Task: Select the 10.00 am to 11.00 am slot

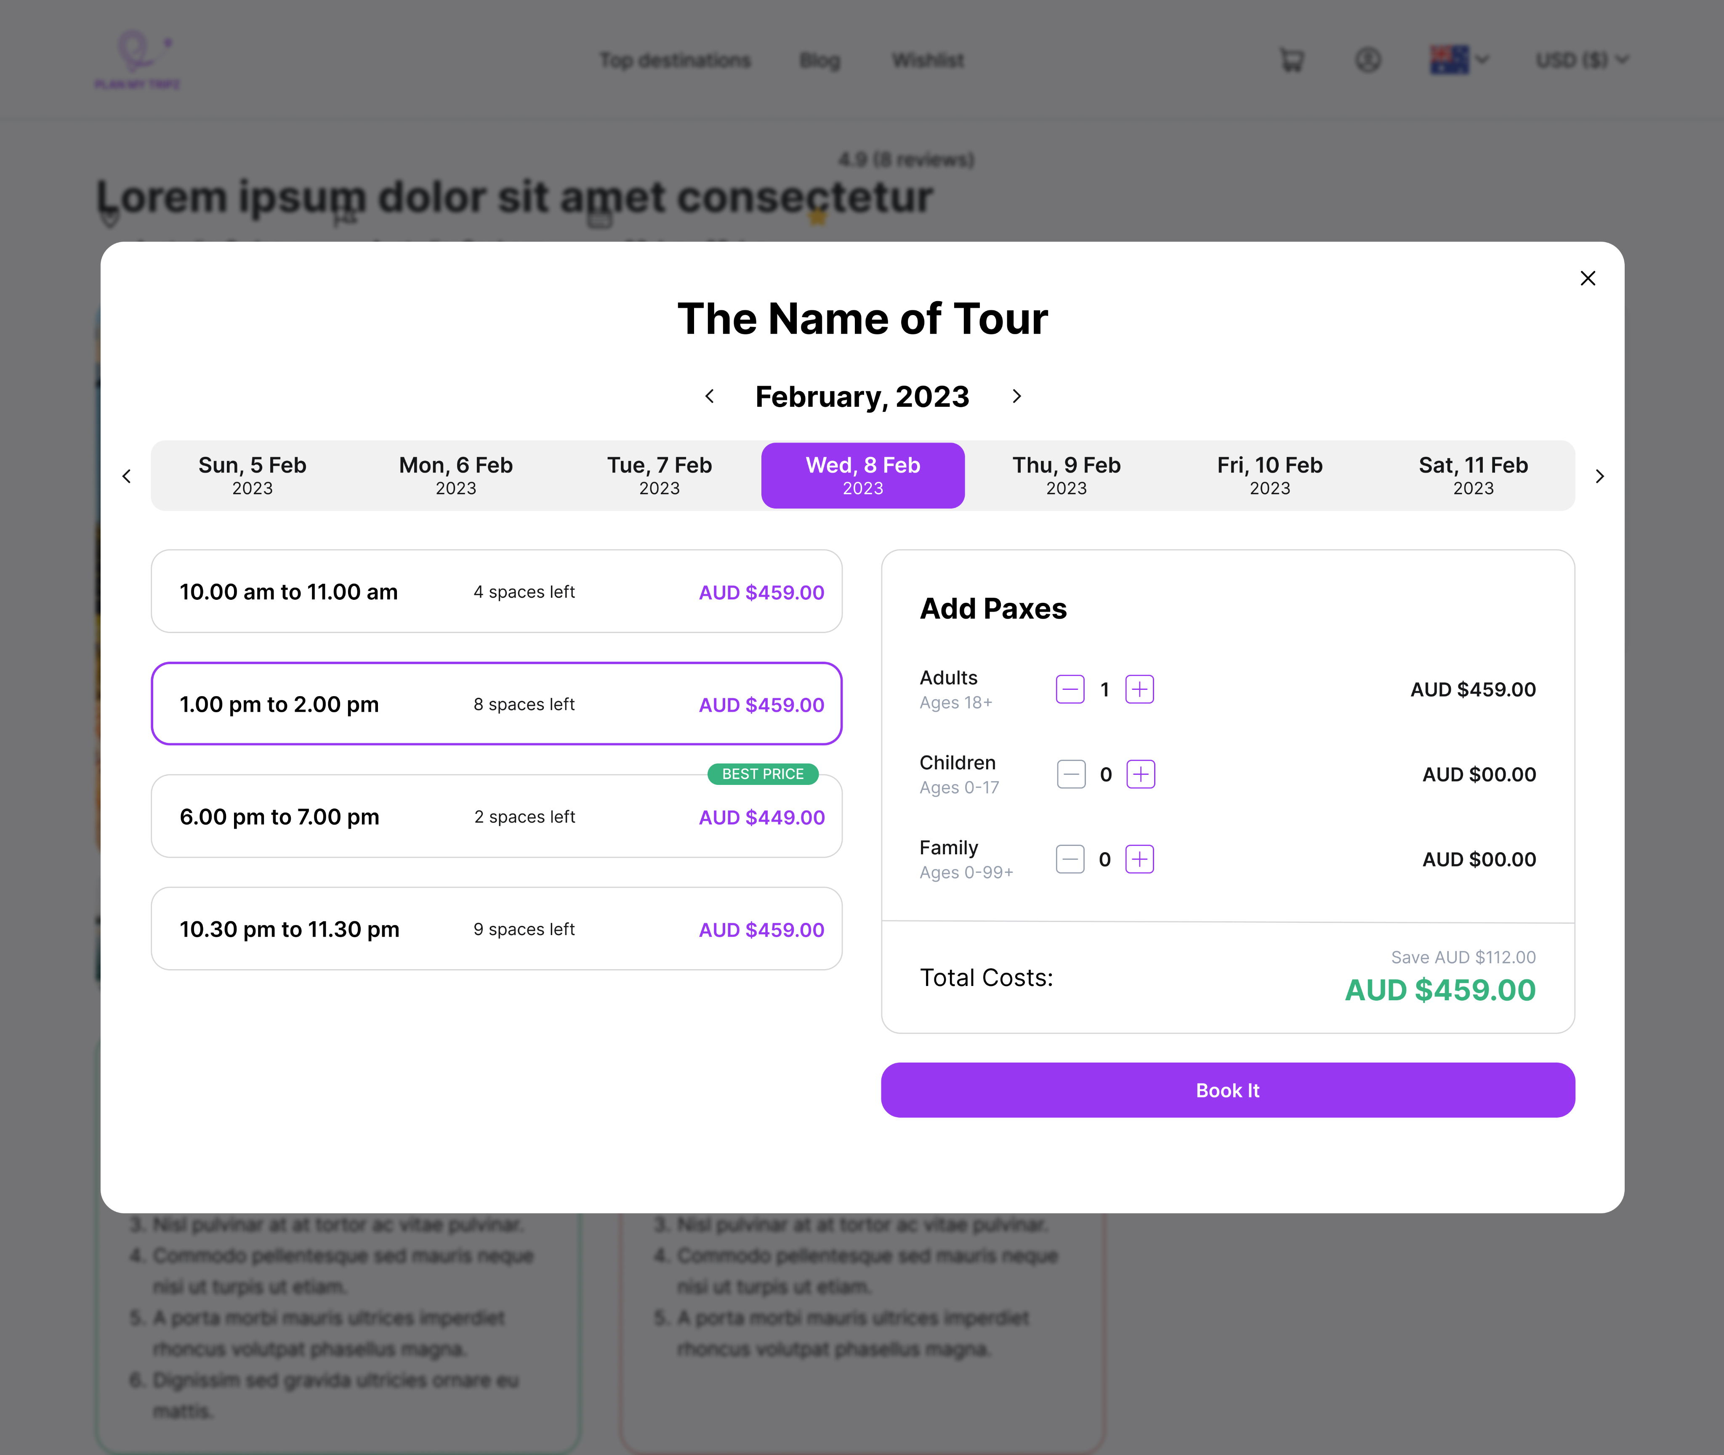Action: (496, 591)
